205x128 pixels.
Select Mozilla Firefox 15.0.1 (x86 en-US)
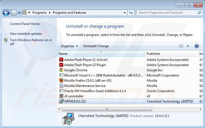click(x=88, y=80)
